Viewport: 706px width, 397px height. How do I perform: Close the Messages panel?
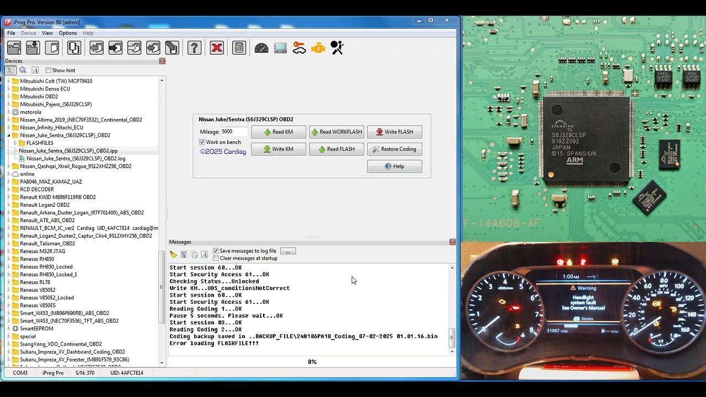click(x=452, y=242)
